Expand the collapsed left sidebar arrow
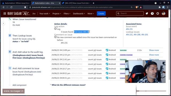The width and height of the screenshot is (171, 96). [3, 23]
